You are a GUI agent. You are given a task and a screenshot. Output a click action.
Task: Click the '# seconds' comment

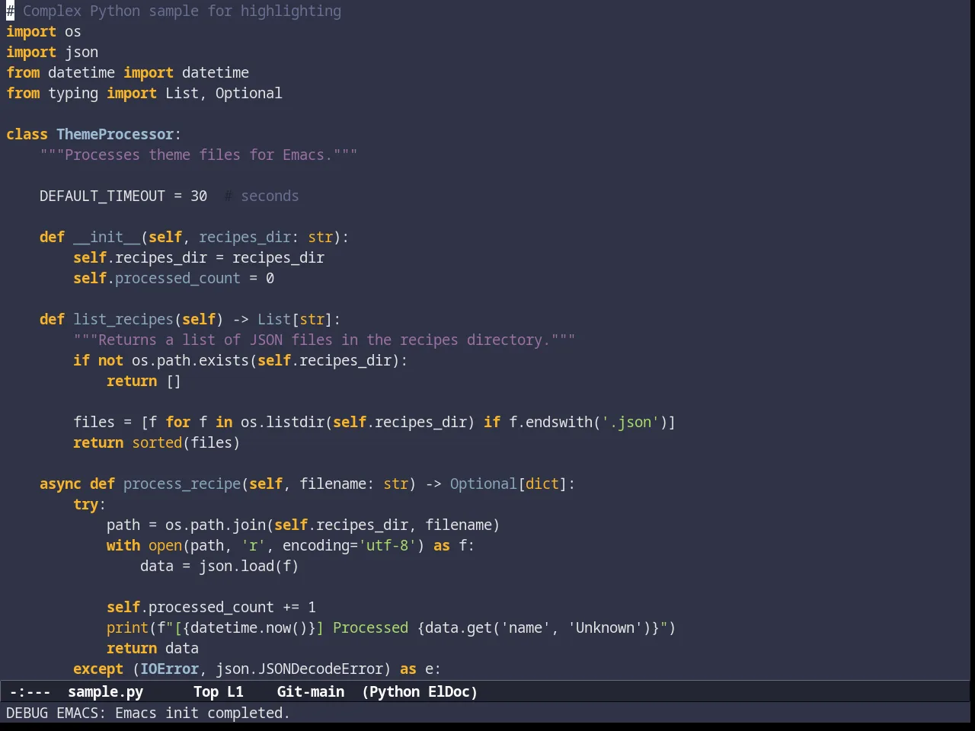click(261, 196)
